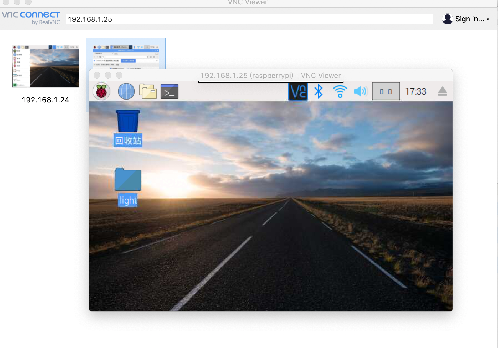498x348 pixels.
Task: Open the Sign in dropdown
Action: (x=472, y=19)
